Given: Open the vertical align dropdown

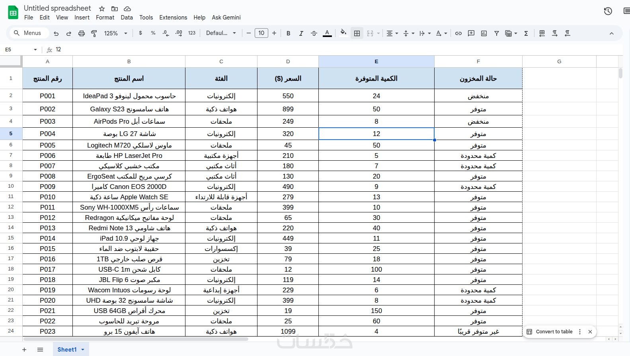Looking at the screenshot, I should tap(409, 33).
